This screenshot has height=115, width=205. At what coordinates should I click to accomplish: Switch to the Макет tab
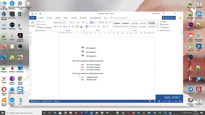[x=66, y=18]
